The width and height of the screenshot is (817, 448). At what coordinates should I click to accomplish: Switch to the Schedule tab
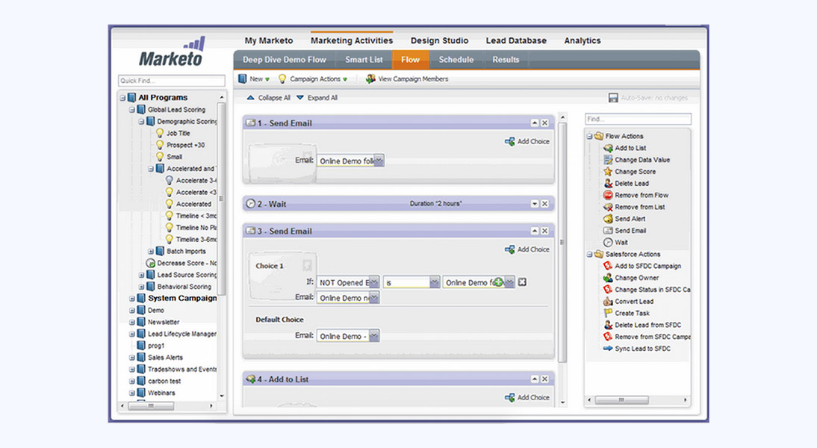(456, 60)
